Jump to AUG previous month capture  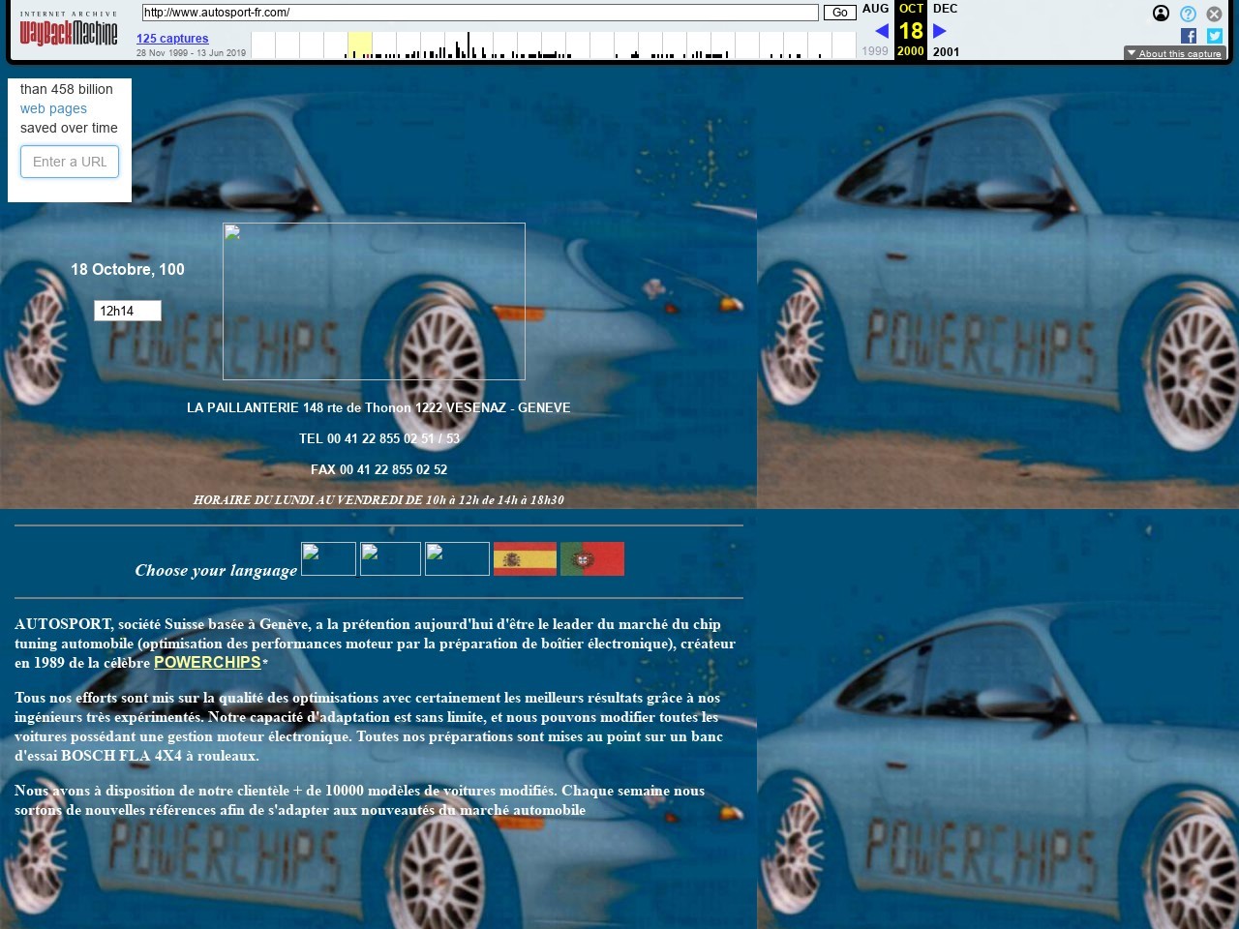pos(875,9)
